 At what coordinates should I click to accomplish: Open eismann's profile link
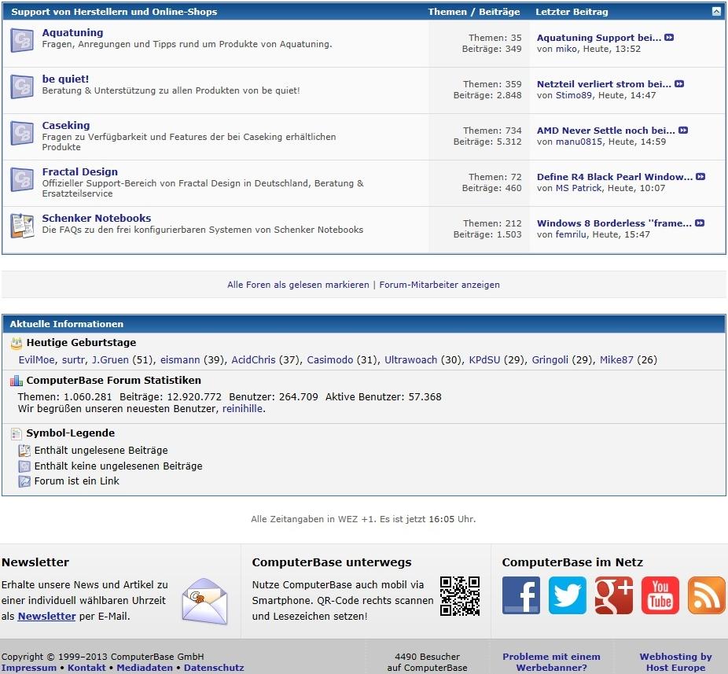(x=180, y=360)
